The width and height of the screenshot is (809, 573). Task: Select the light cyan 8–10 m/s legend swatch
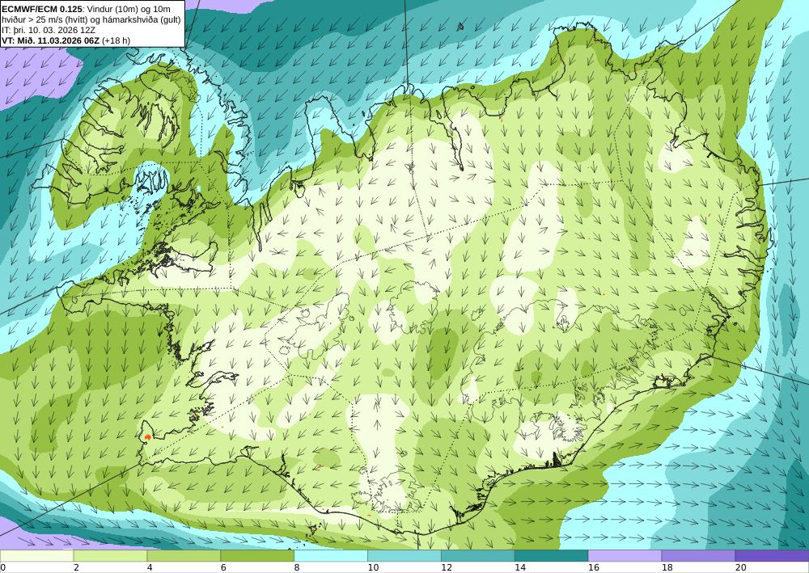click(x=331, y=556)
